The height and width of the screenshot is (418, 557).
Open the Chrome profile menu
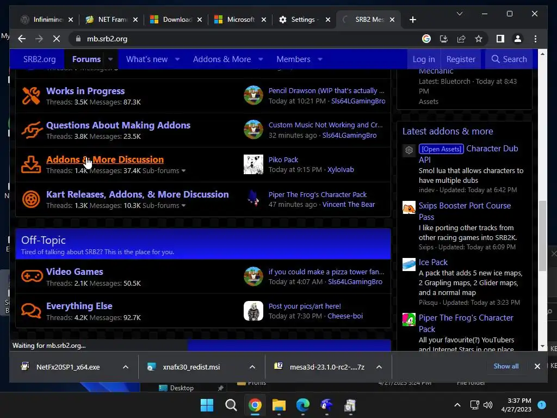[518, 39]
